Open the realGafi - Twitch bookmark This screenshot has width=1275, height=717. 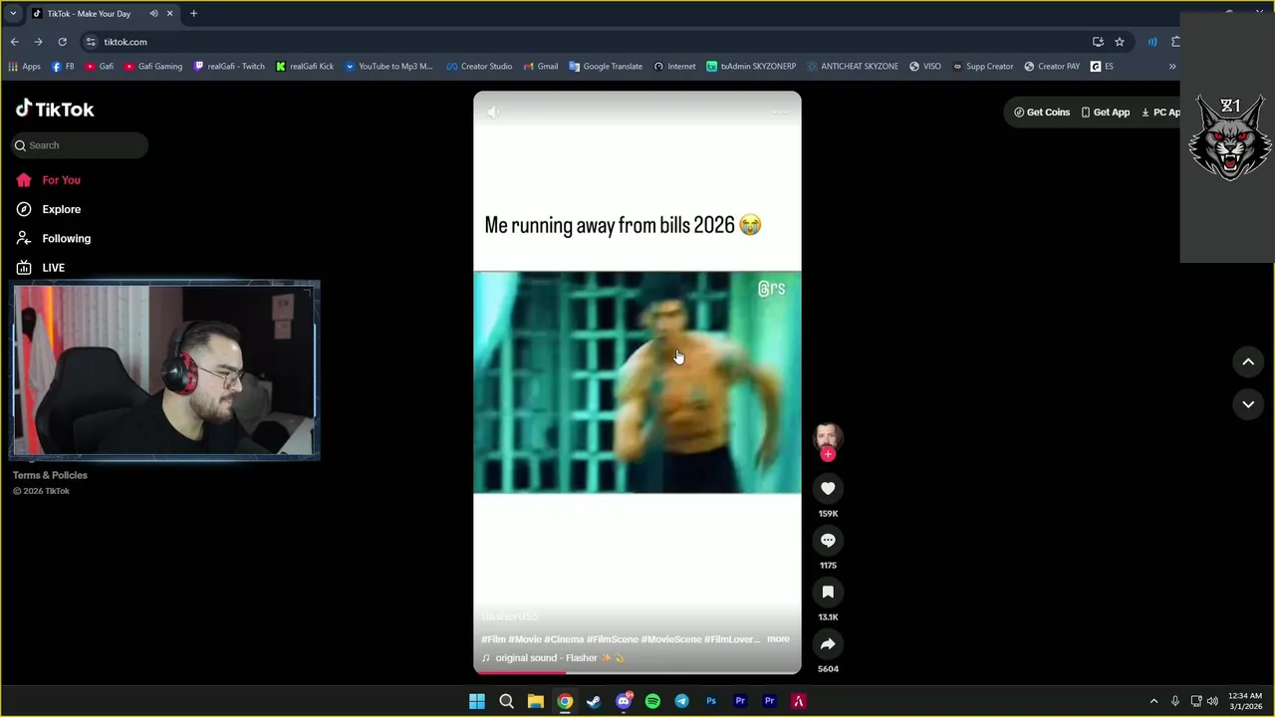(229, 67)
